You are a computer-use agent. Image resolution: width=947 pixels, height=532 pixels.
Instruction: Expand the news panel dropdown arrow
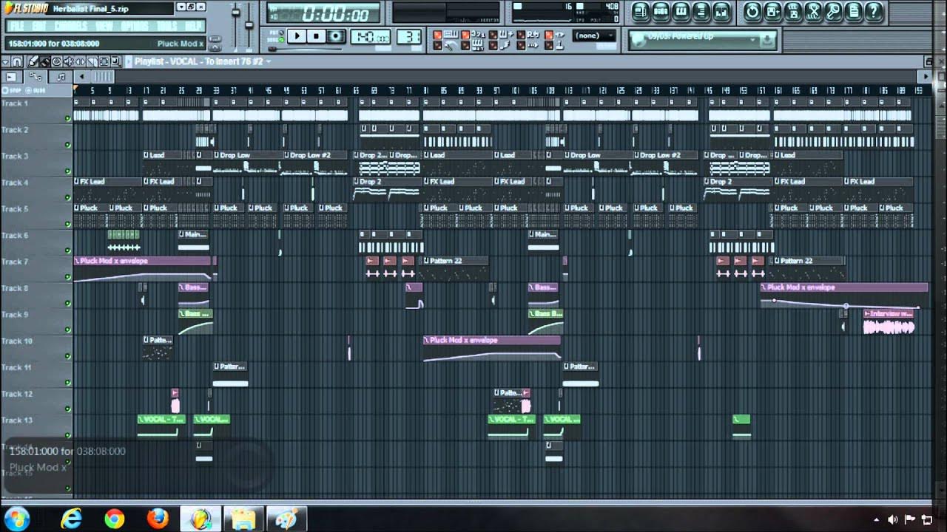[752, 39]
